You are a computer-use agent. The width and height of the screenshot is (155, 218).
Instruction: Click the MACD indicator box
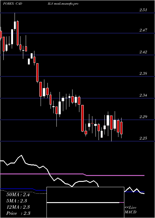click(85, 202)
